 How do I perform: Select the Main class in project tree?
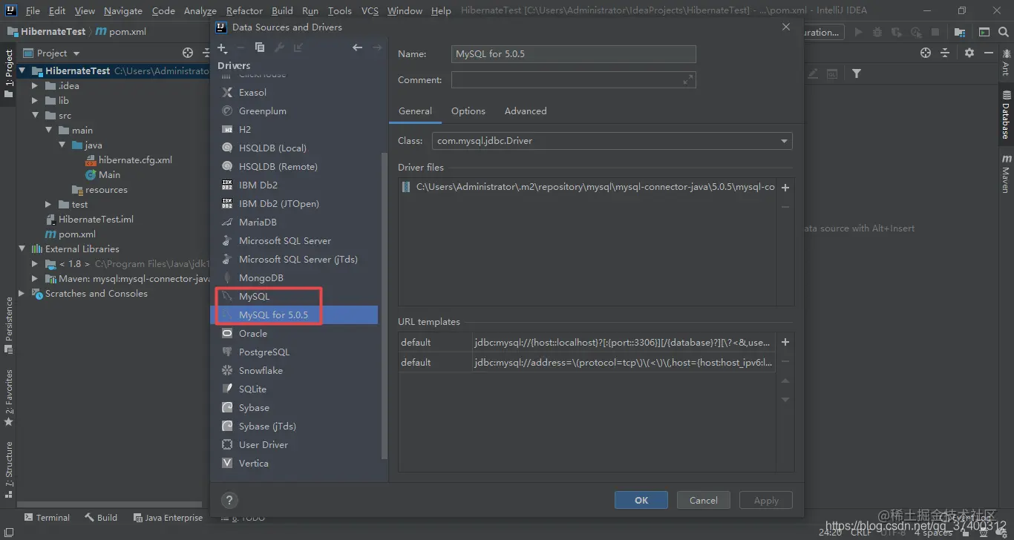tap(109, 175)
